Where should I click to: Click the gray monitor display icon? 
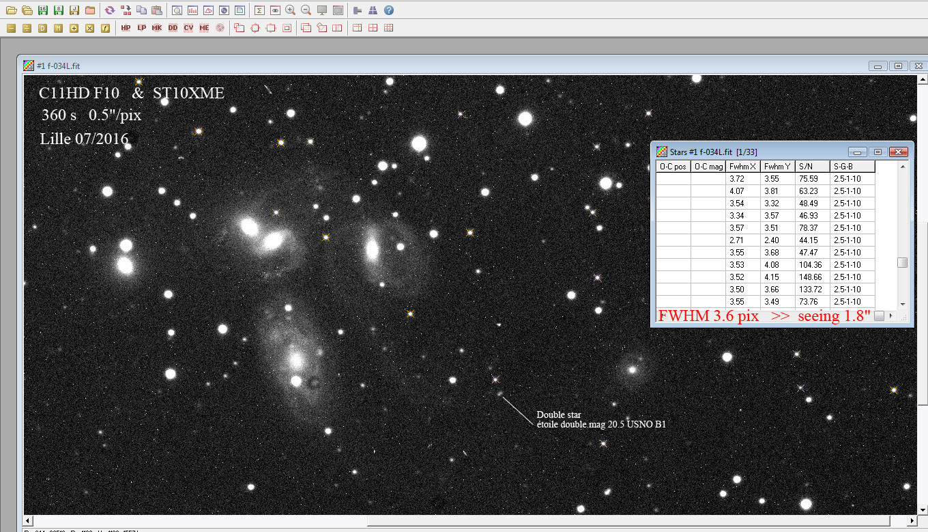click(322, 10)
